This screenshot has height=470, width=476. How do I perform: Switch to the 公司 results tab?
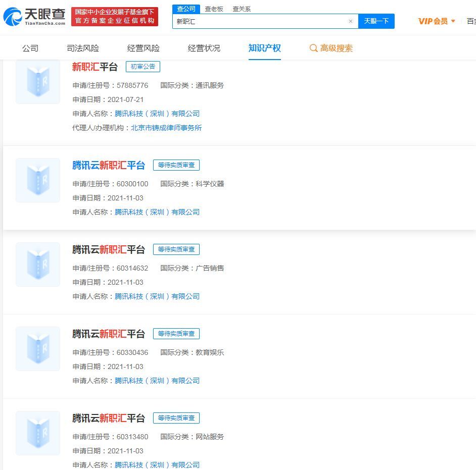pyautogui.click(x=30, y=48)
